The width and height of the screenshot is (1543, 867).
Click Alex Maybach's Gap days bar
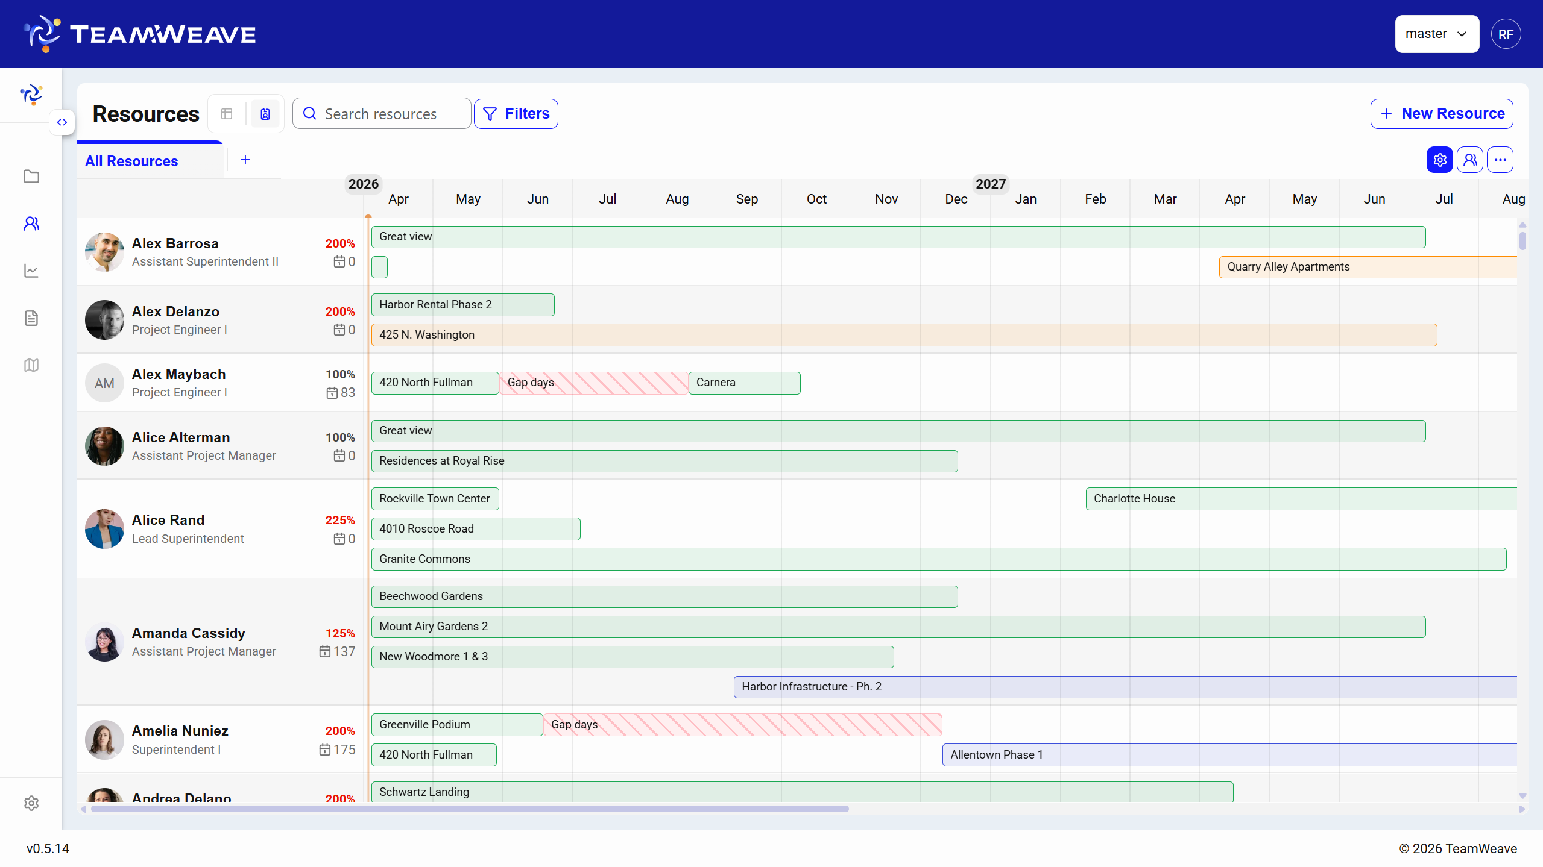tap(595, 383)
